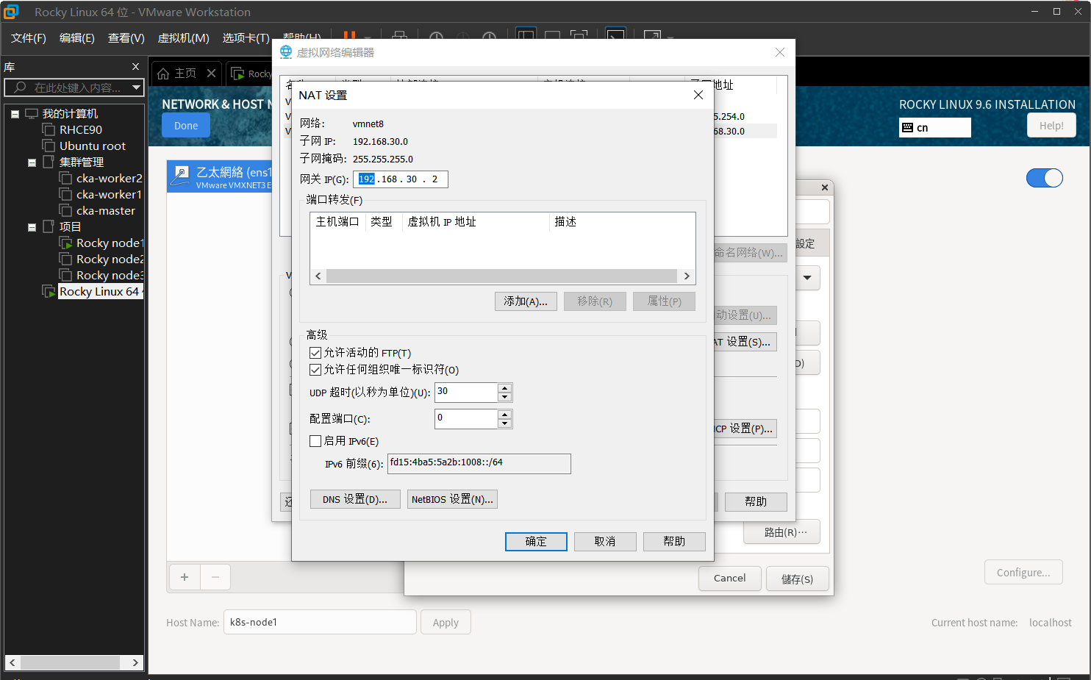The height and width of the screenshot is (680, 1091).
Task: Click the plus icon to add connection
Action: (x=185, y=577)
